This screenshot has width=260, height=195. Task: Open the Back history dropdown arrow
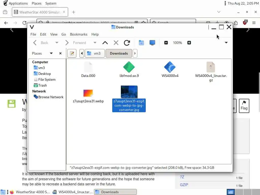[57, 43]
